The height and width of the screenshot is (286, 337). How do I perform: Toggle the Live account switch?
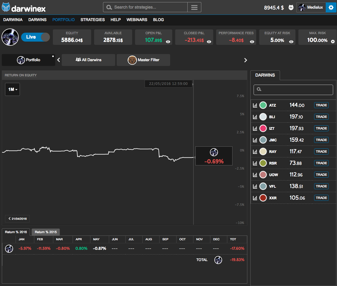click(x=35, y=37)
